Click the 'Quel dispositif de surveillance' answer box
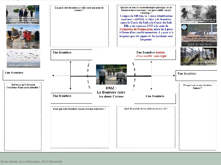The width and height of the screenshot is (221, 165). click(146, 127)
